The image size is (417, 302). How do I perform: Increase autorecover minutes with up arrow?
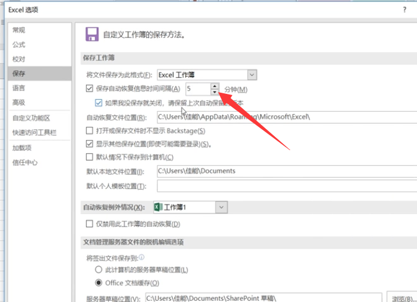pyautogui.click(x=214, y=86)
